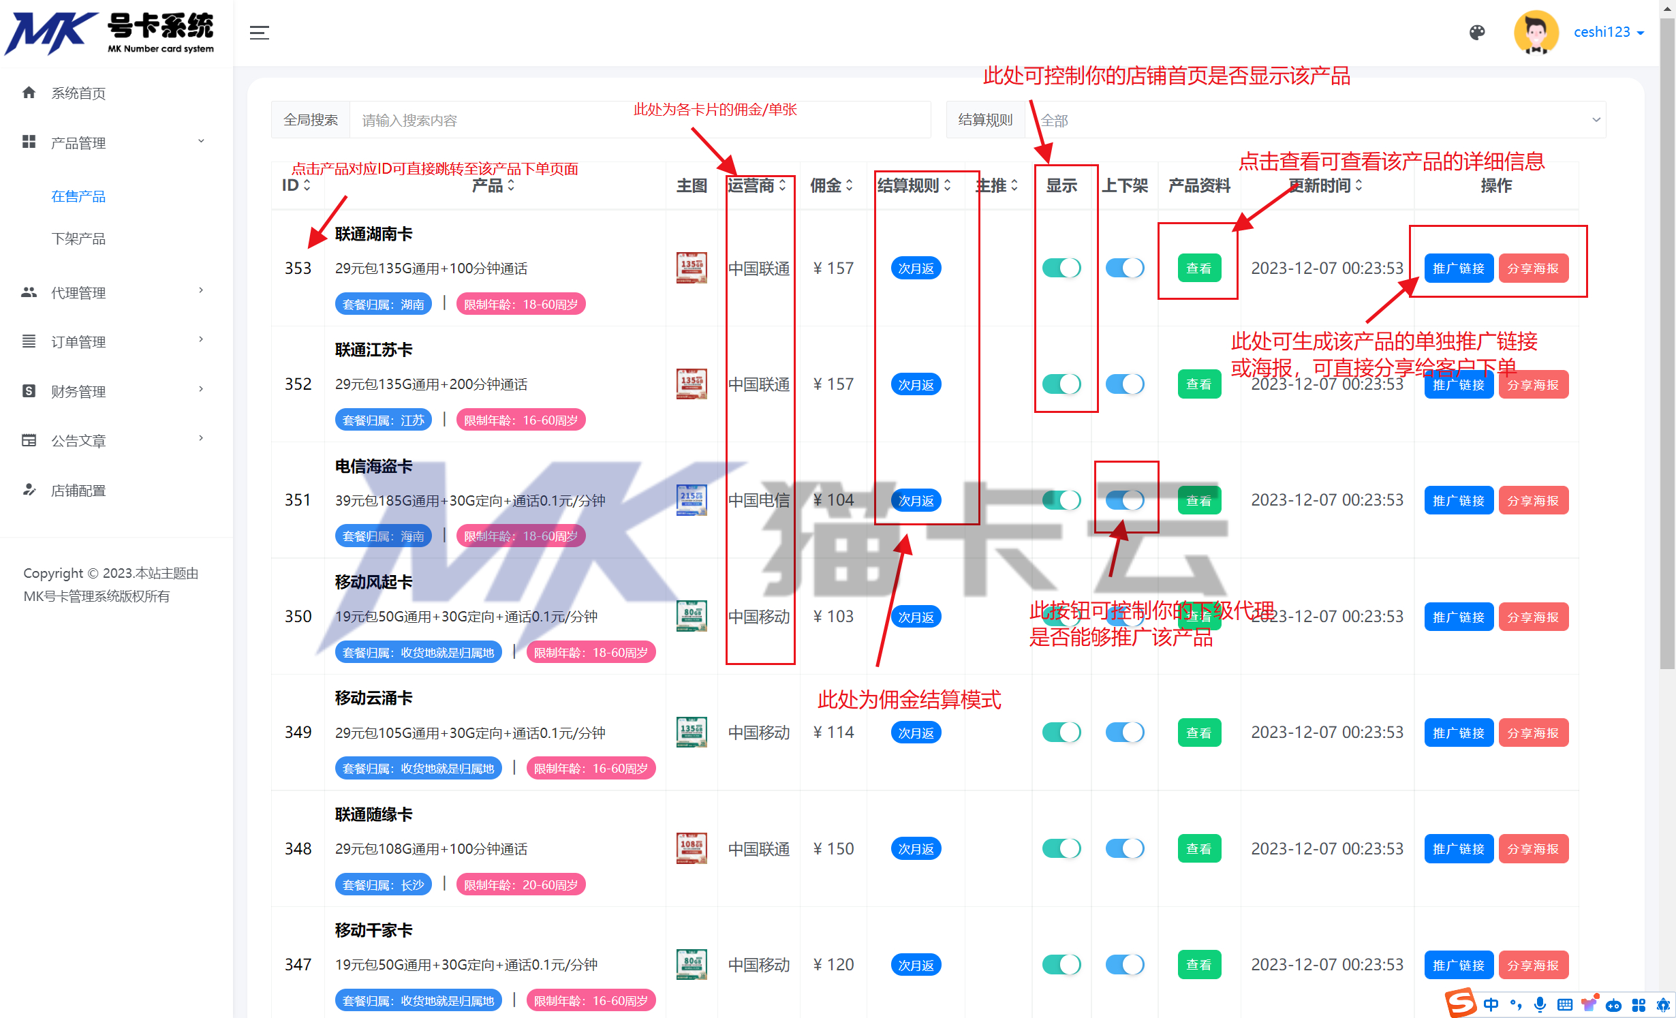1676x1018 pixels.
Task: Open the ceshi123 account dropdown
Action: [x=1609, y=32]
